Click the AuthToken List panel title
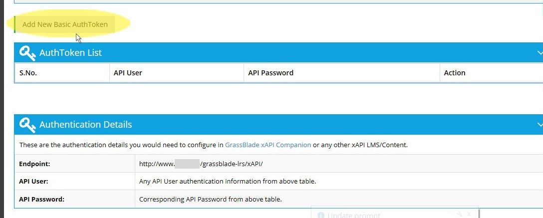The image size is (543, 218). (71, 52)
